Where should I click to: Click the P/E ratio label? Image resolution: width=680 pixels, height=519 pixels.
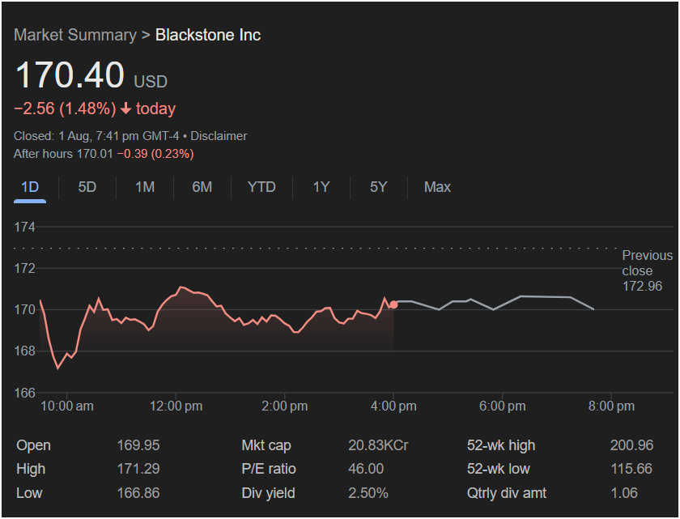[269, 469]
